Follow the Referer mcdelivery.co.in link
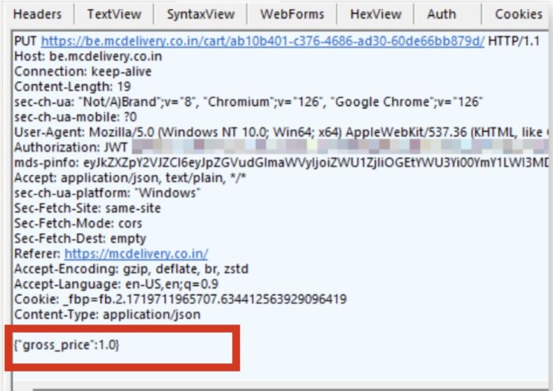The width and height of the screenshot is (553, 391). pyautogui.click(x=136, y=254)
